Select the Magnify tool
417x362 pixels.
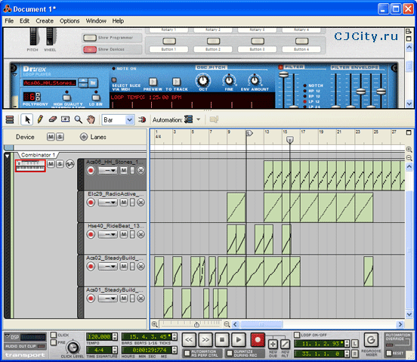coord(79,119)
